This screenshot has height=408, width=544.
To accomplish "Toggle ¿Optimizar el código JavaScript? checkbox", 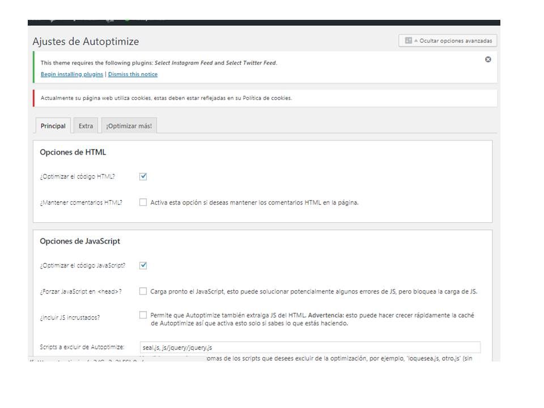I will [143, 265].
